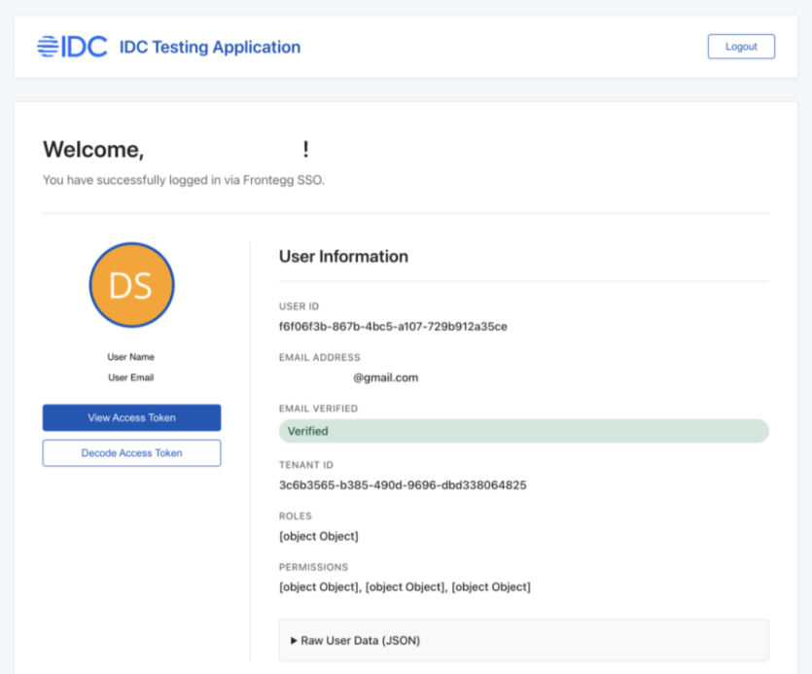This screenshot has height=674, width=812.
Task: Click the Decode Access Token button
Action: [x=131, y=453]
